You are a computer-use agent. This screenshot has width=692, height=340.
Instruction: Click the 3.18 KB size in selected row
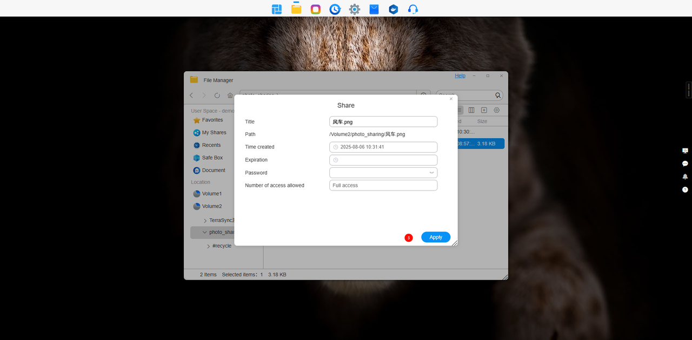(486, 144)
